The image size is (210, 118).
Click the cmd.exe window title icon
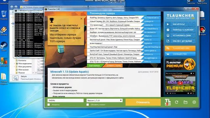tap(16, 10)
